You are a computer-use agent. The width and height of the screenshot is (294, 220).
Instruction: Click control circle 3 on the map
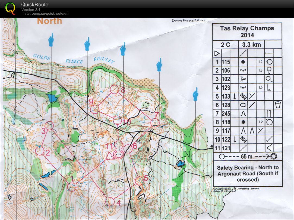[49, 126]
